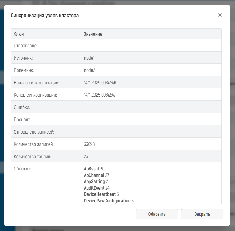Click the sync start time 00:42:46

pos(100,83)
